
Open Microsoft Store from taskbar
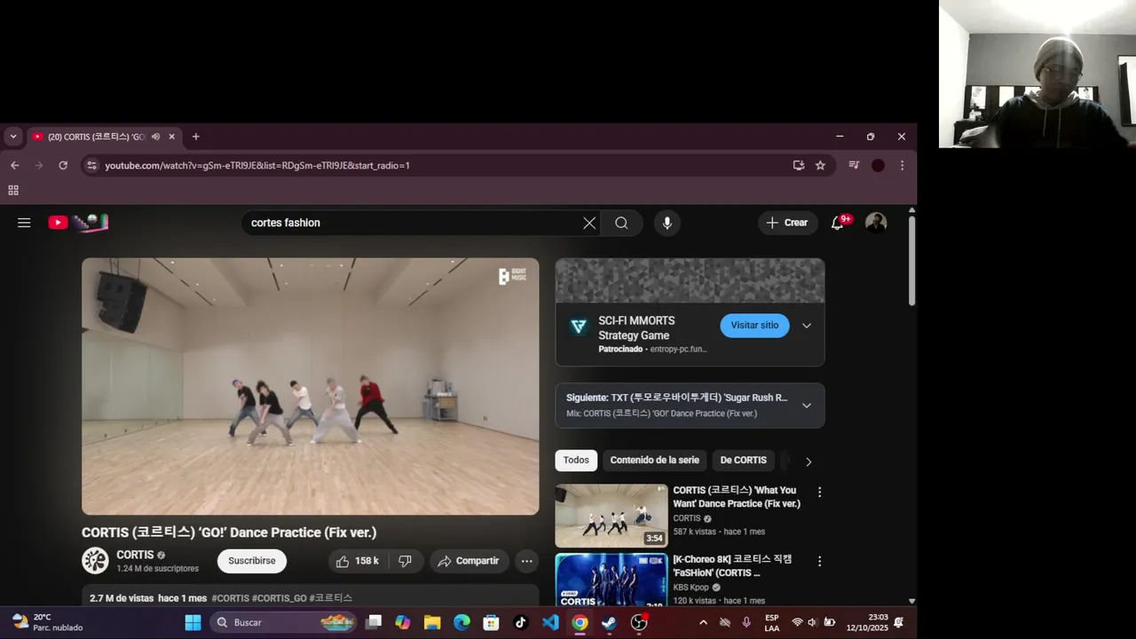click(x=491, y=623)
